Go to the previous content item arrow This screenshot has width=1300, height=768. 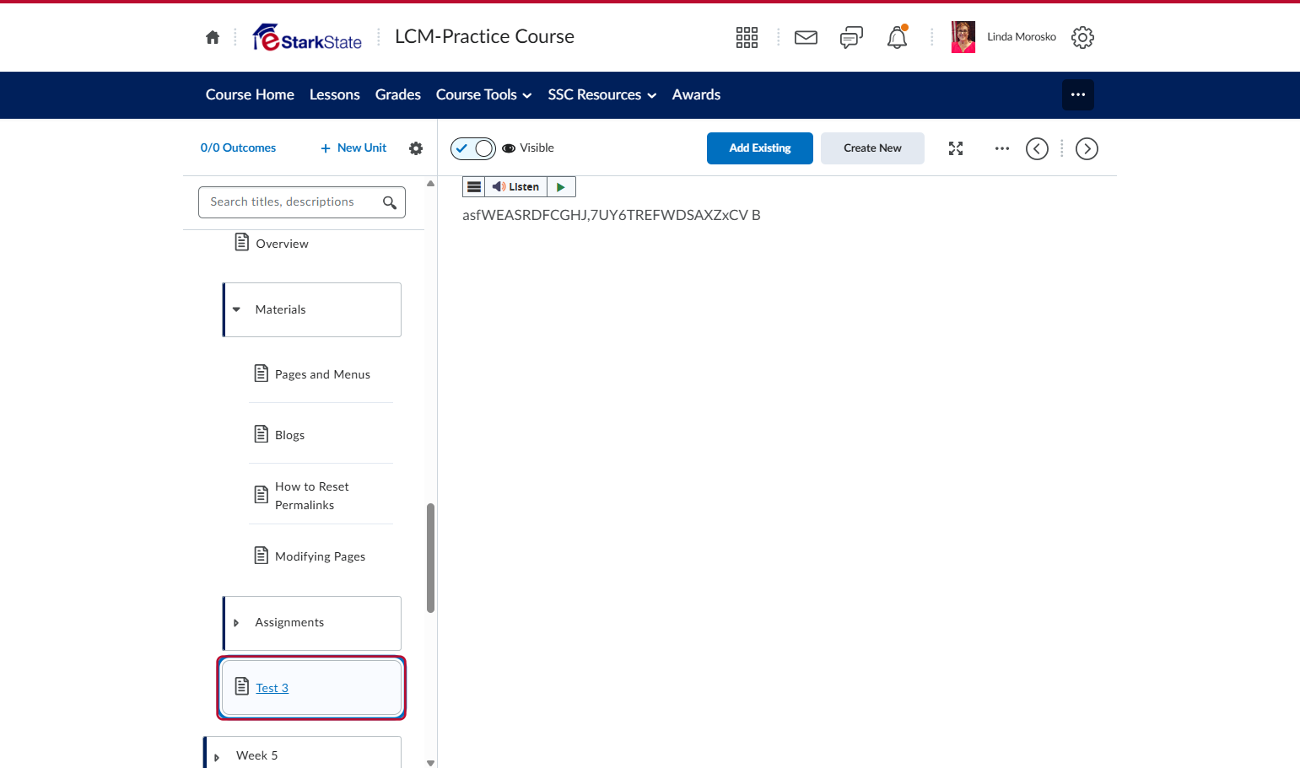point(1037,148)
